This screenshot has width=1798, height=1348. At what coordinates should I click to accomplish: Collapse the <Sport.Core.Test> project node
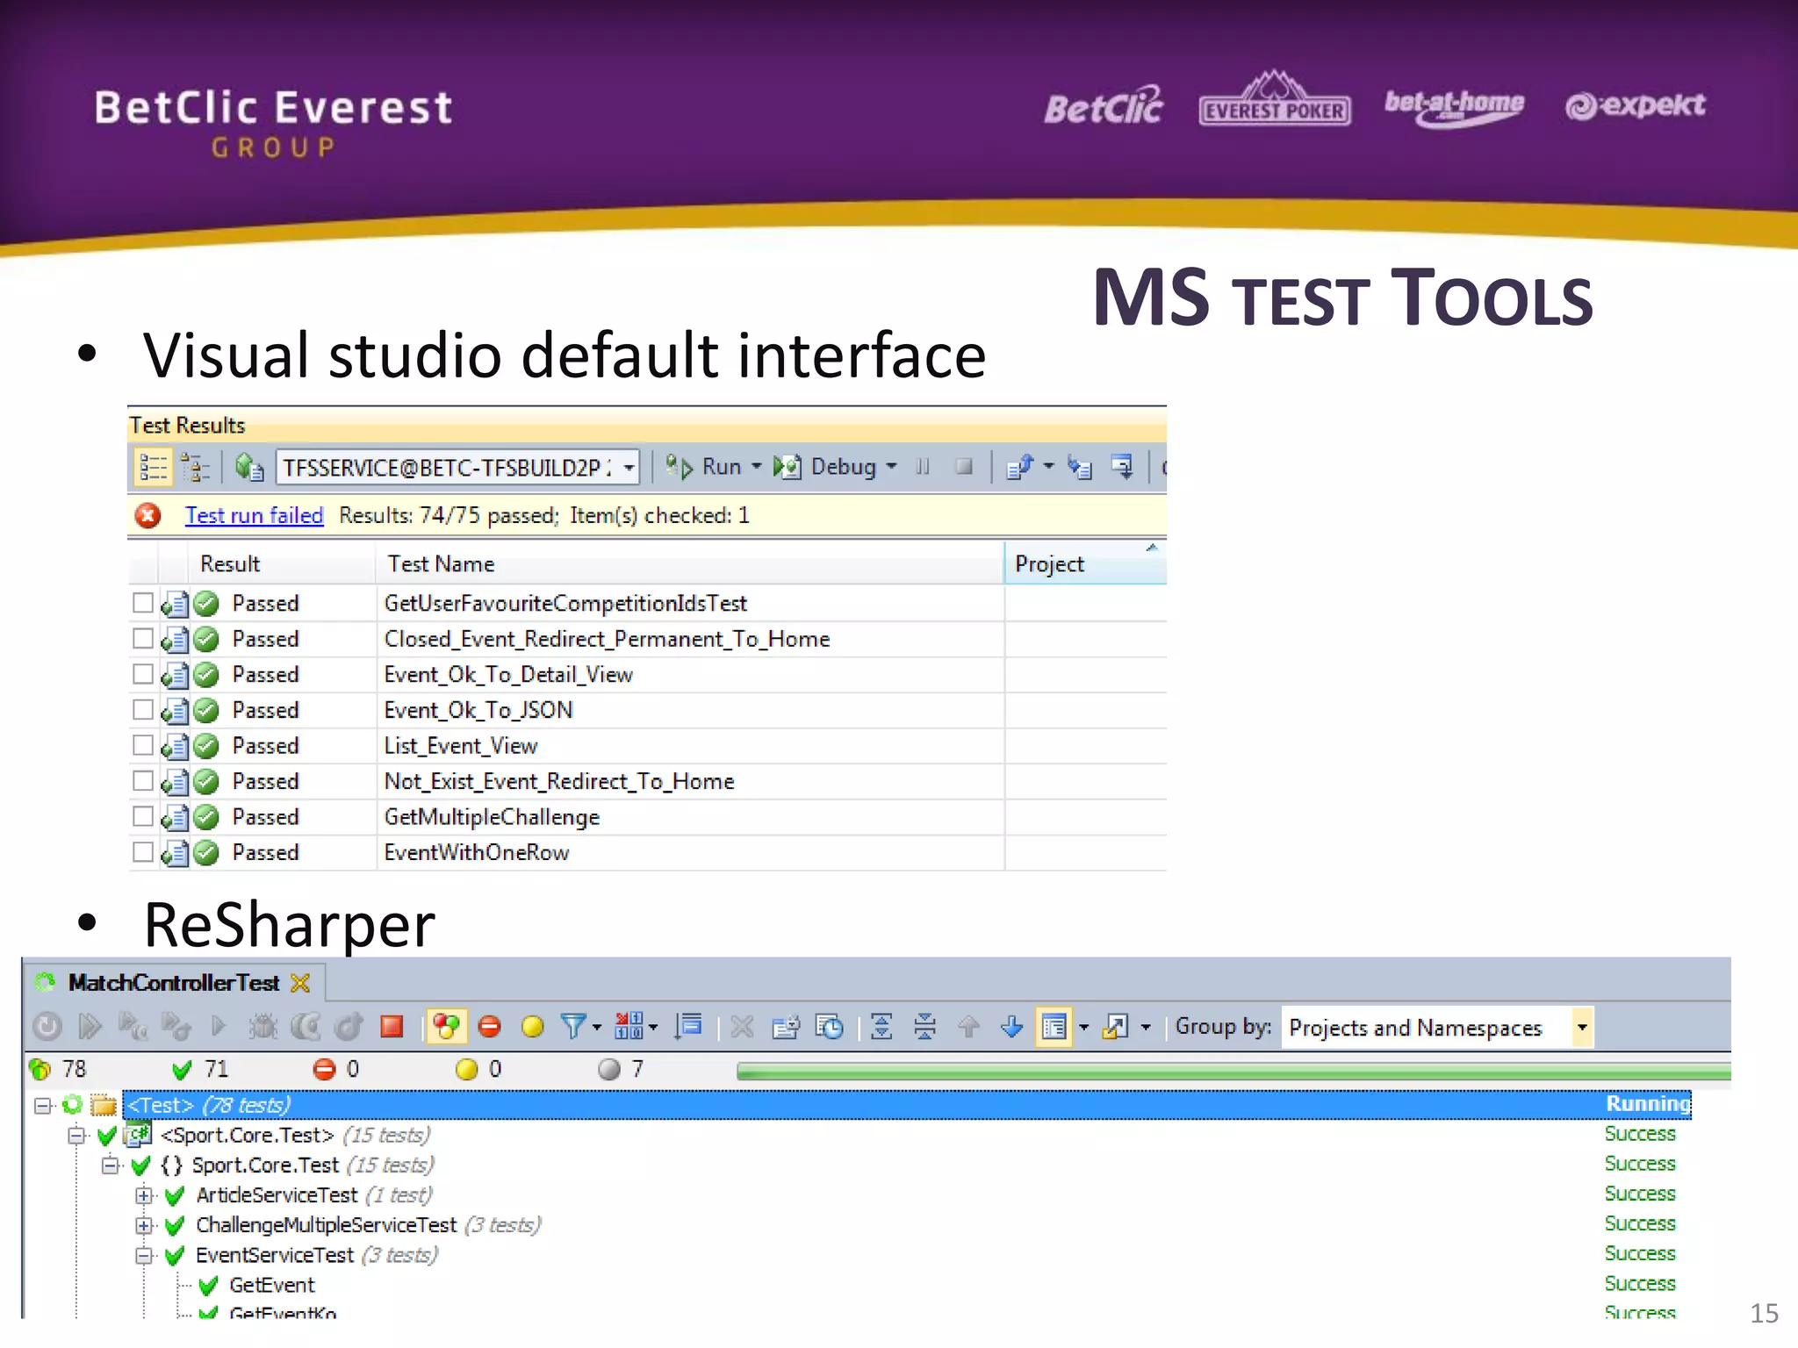[x=77, y=1136]
